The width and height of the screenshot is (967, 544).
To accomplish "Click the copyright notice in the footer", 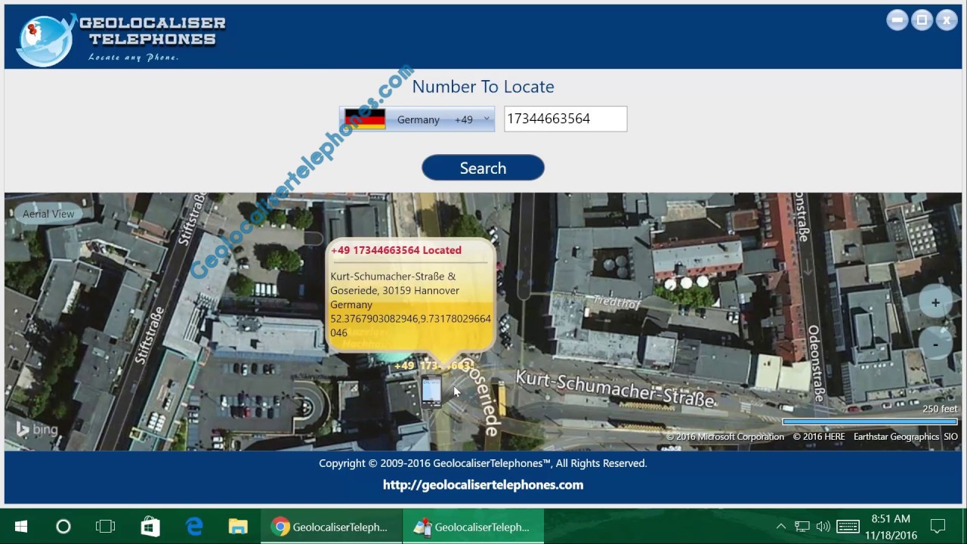I will pos(483,463).
